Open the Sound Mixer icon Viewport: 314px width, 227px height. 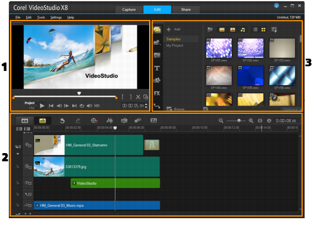pyautogui.click(x=110, y=120)
